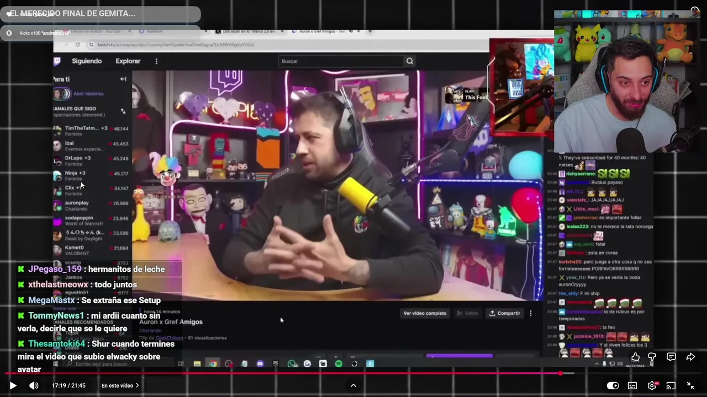Open the Explorar tab on Twitch
Screen dimensions: 707x397
click(128, 61)
